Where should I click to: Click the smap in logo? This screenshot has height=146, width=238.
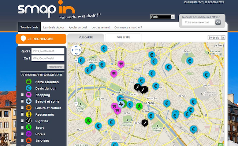(47, 9)
